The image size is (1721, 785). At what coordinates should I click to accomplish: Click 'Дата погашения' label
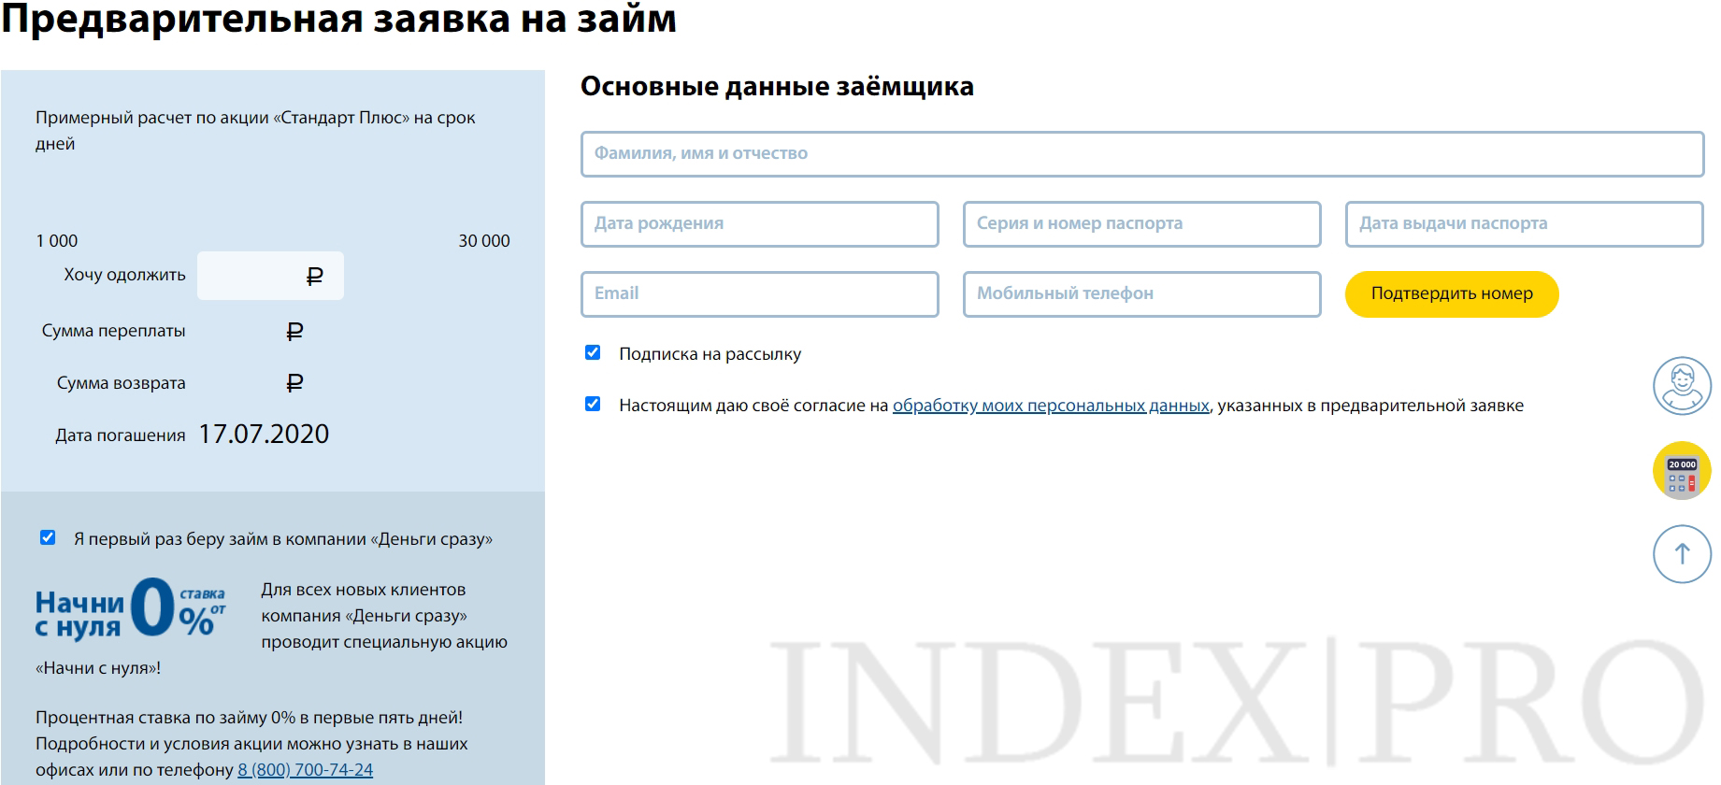click(x=121, y=435)
